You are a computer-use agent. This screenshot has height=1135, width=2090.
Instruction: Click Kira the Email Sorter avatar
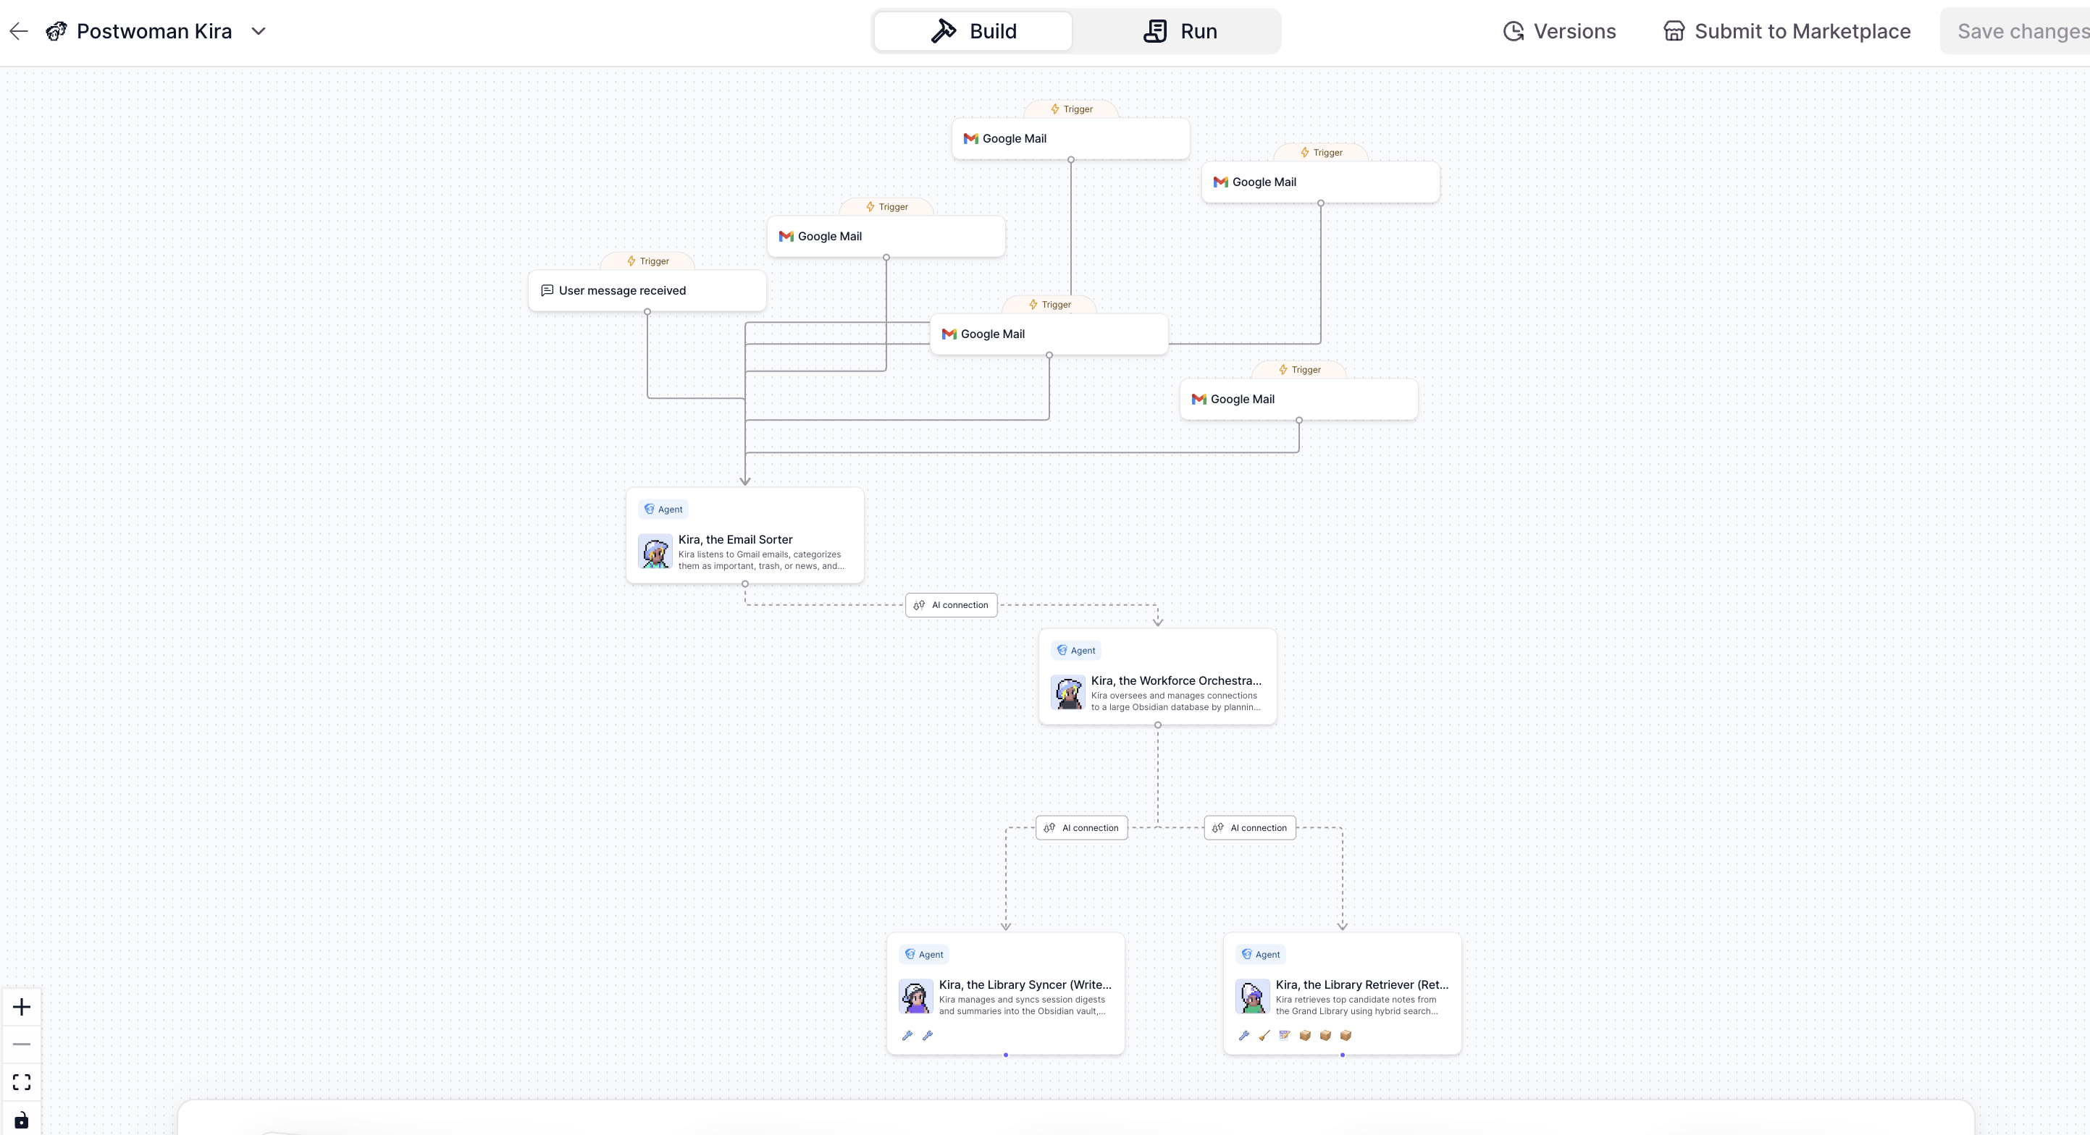[x=655, y=552]
